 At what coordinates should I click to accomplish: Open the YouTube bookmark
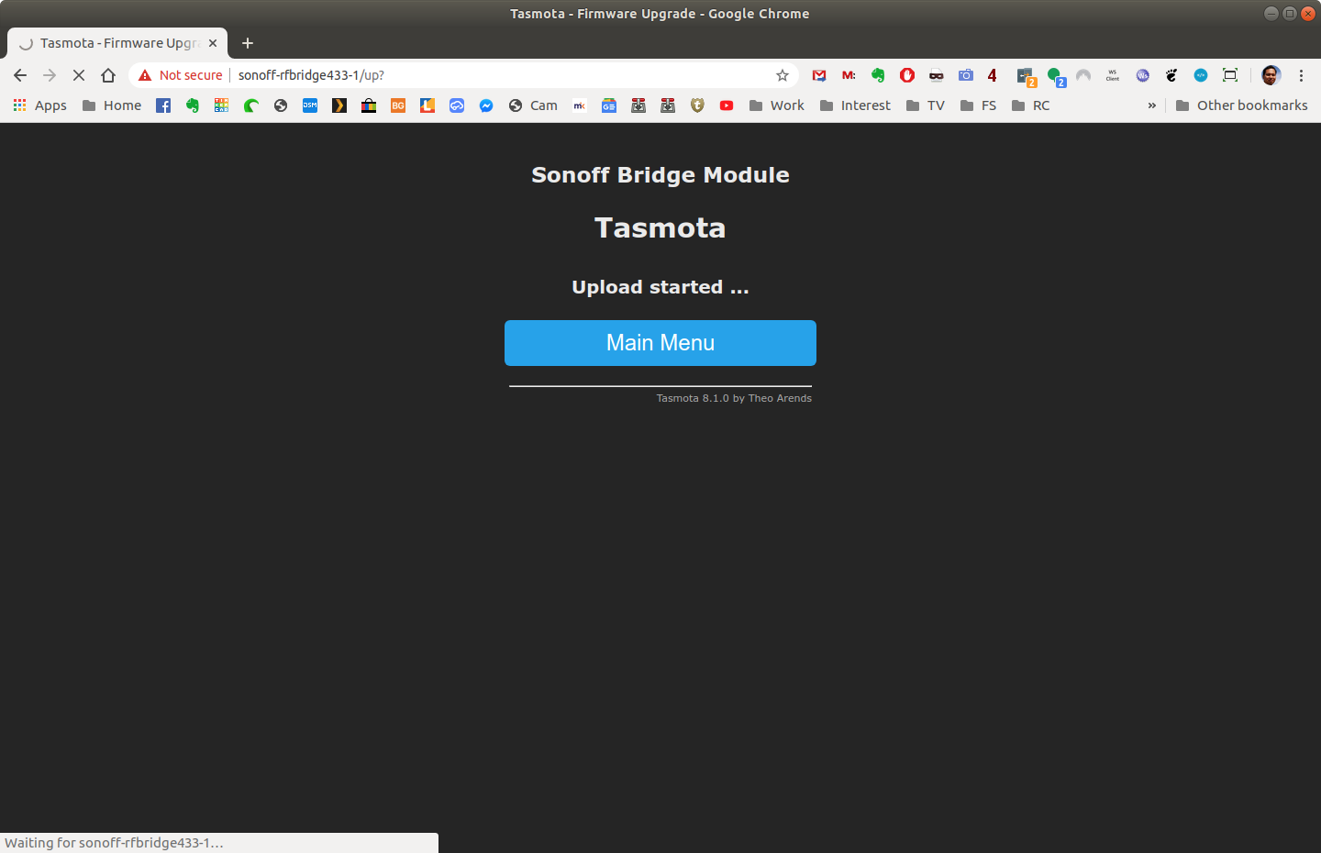(727, 105)
